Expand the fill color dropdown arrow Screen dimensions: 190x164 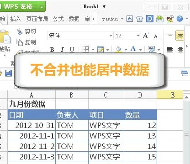[126, 50]
